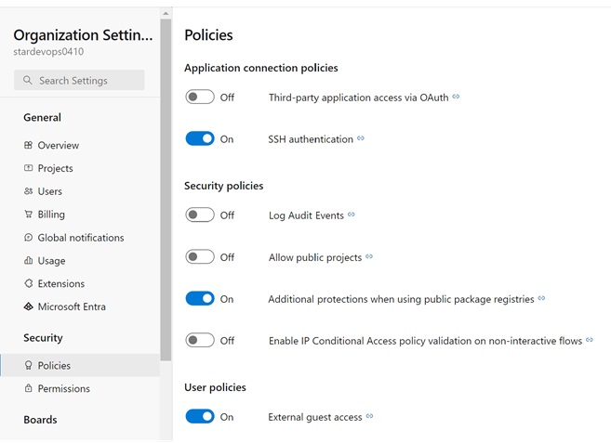Viewport: 611px width, 443px height.
Task: Click link icon beside SSH authentication
Action: point(361,138)
